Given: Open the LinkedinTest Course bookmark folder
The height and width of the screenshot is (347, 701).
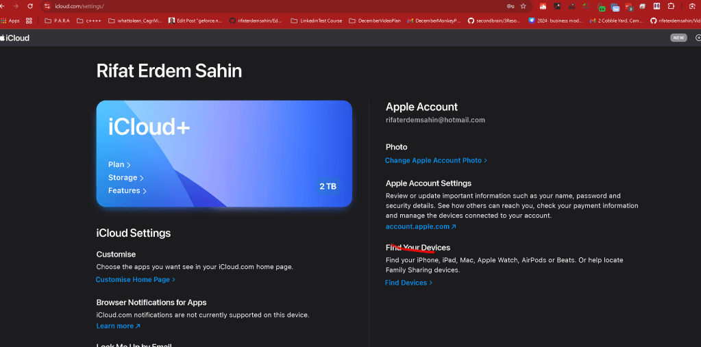Looking at the screenshot, I should click(316, 21).
